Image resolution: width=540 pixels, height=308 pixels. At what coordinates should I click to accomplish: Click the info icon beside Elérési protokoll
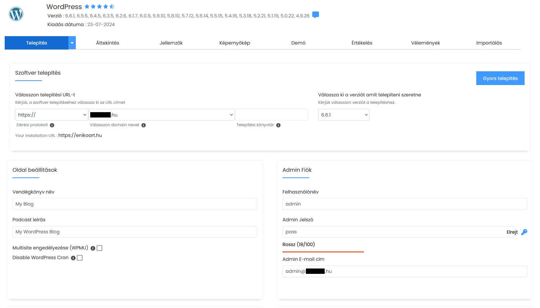point(53,125)
